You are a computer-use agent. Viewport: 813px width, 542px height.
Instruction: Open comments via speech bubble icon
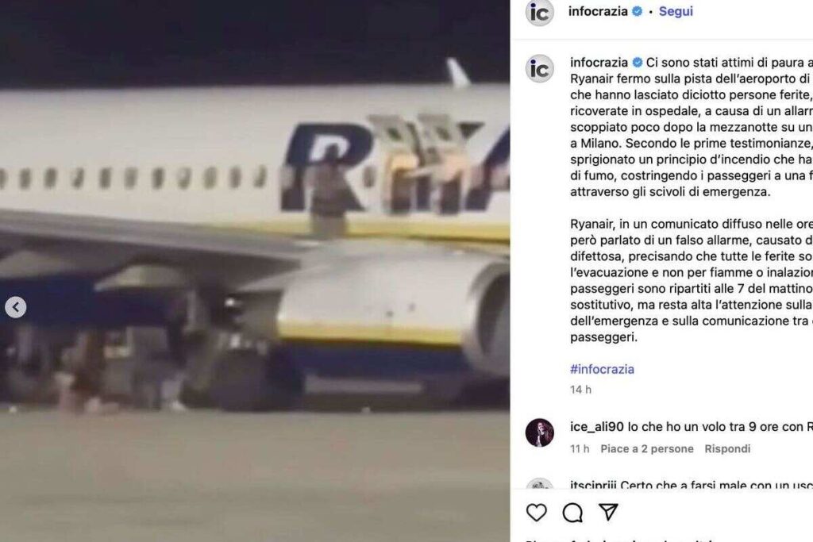click(x=572, y=513)
